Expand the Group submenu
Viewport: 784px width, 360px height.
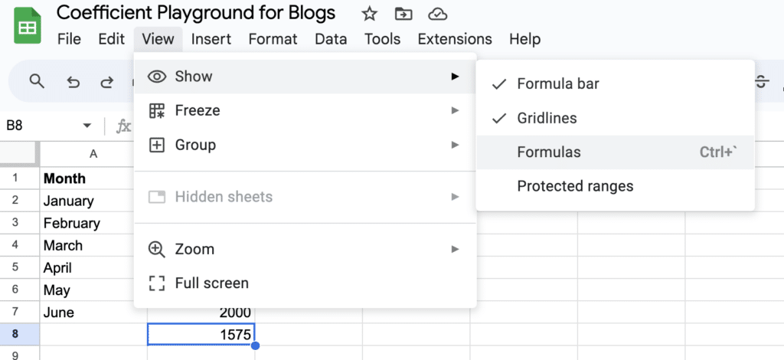tap(305, 145)
